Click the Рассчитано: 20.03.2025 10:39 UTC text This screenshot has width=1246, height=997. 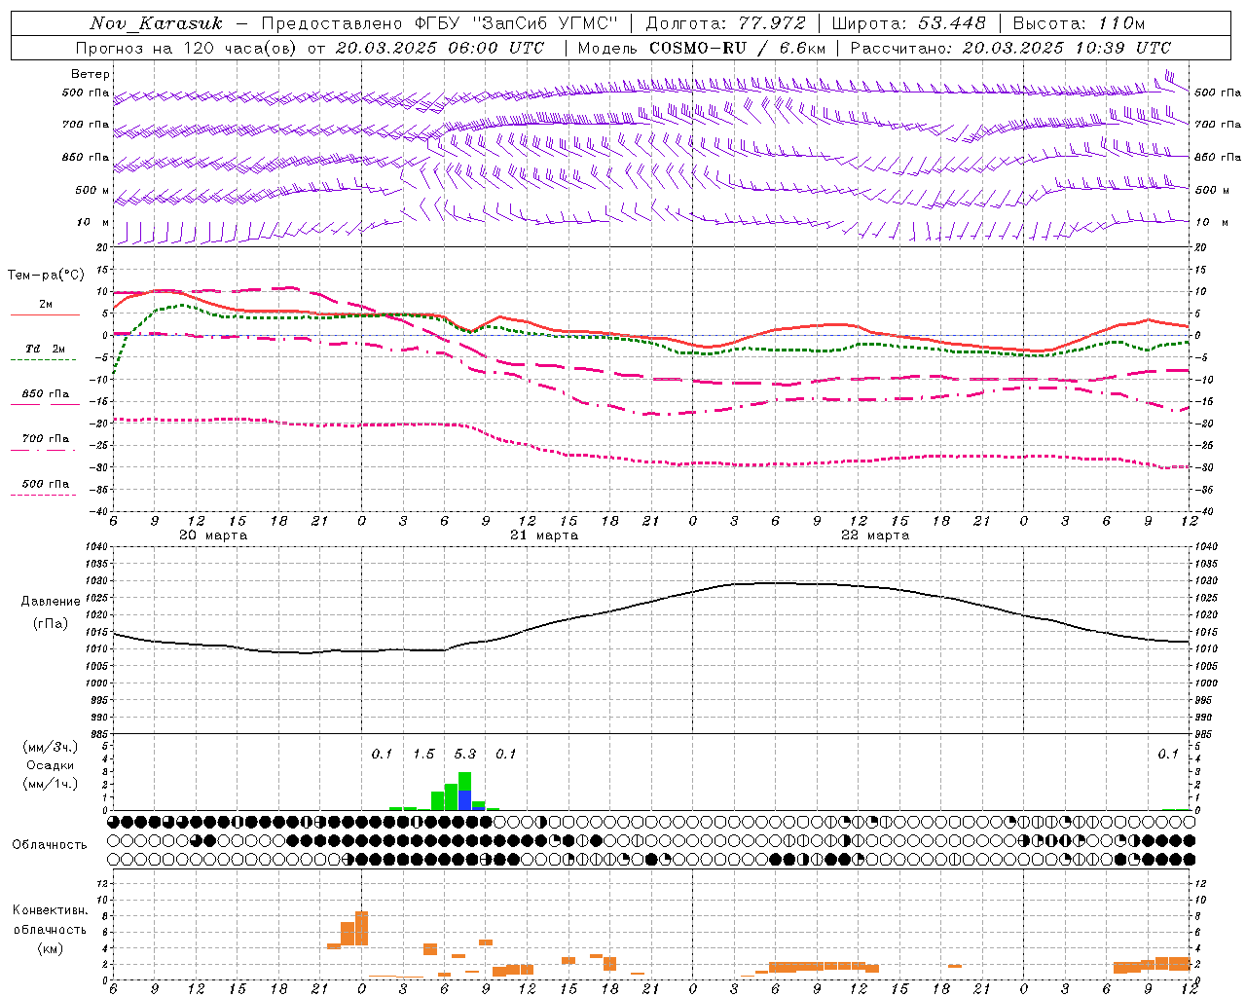[x=1010, y=48]
